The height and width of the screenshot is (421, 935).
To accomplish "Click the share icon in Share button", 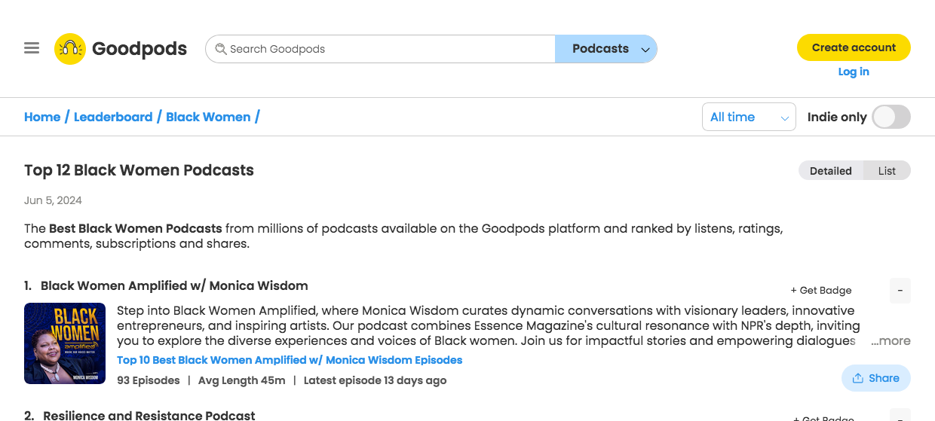I will (858, 378).
